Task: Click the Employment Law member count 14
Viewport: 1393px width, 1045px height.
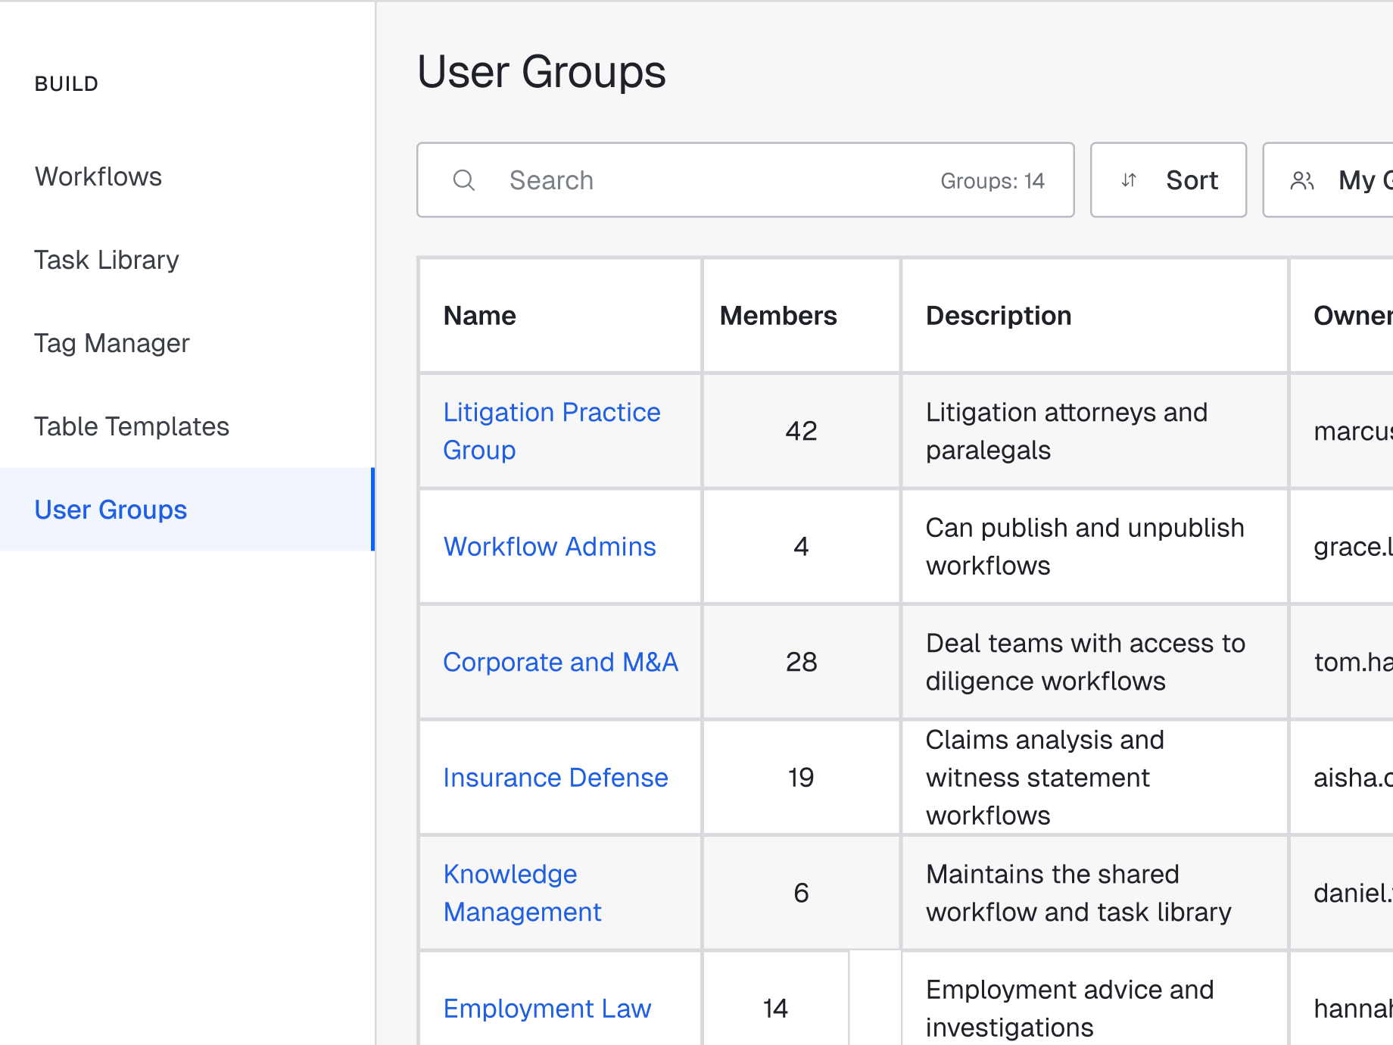Action: point(775,1009)
